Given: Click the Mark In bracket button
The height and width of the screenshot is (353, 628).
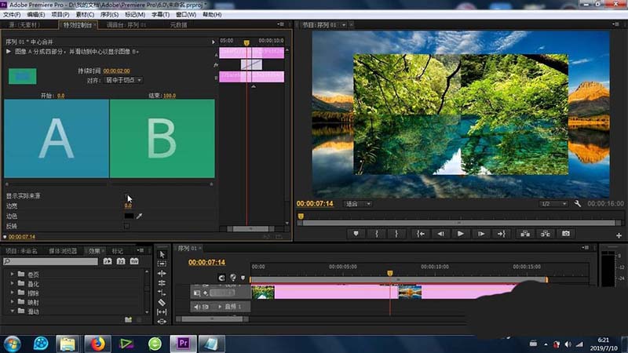Looking at the screenshot, I should pyautogui.click(x=377, y=234).
